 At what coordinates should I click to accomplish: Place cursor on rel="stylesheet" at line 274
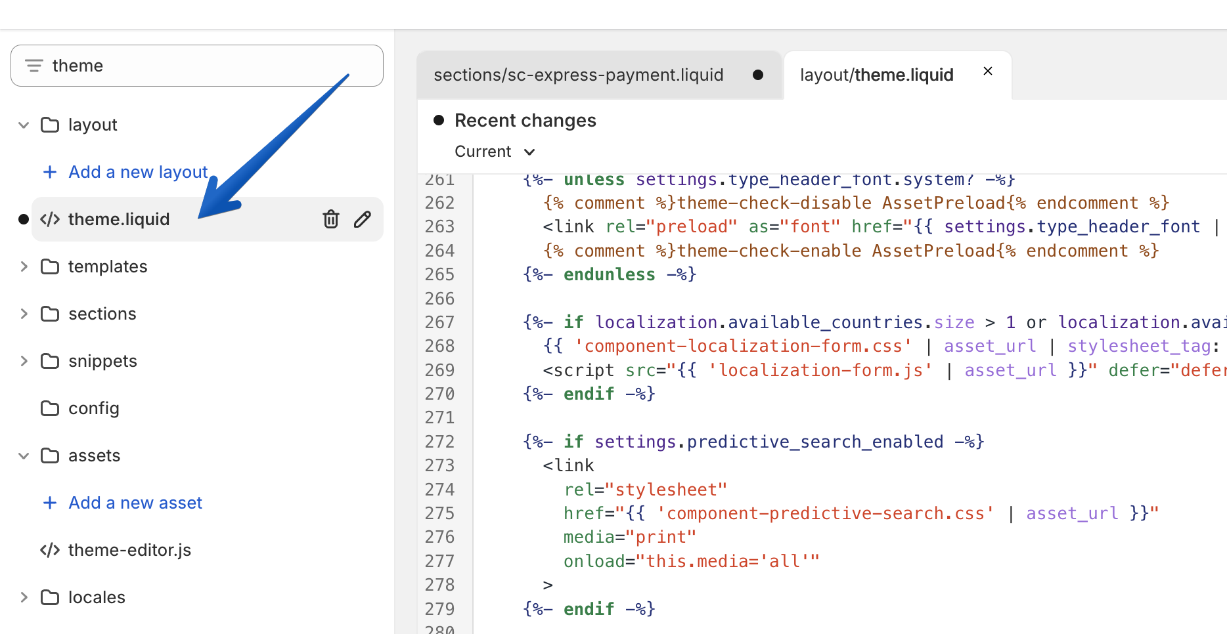point(646,490)
